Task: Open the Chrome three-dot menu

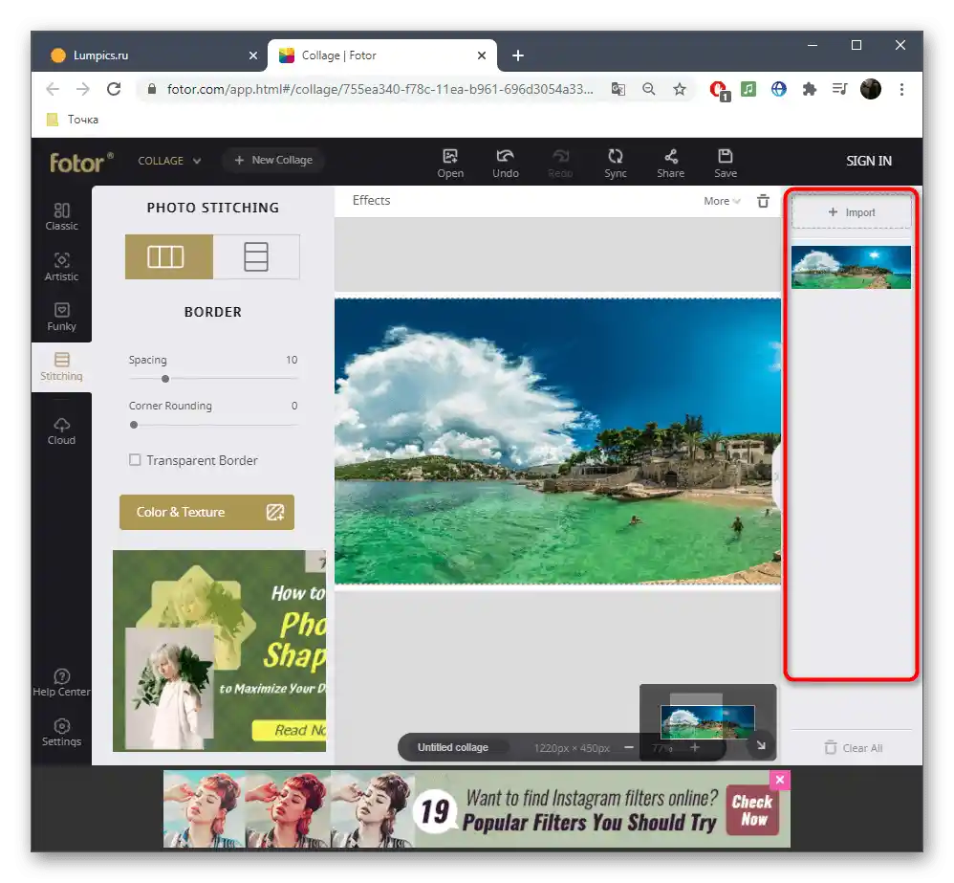Action: coord(901,90)
